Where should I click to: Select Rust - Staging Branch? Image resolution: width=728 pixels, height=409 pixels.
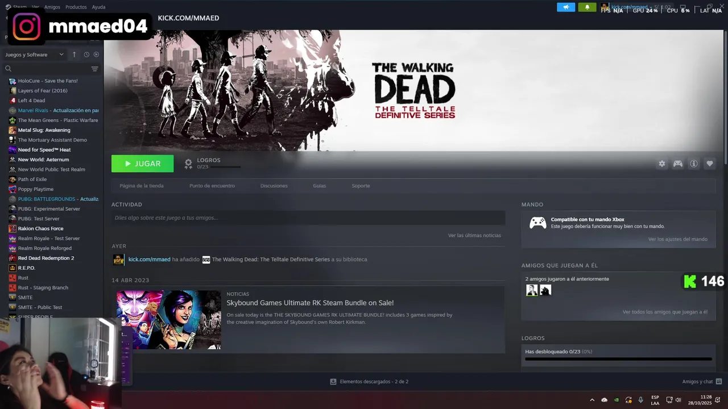[x=43, y=287]
